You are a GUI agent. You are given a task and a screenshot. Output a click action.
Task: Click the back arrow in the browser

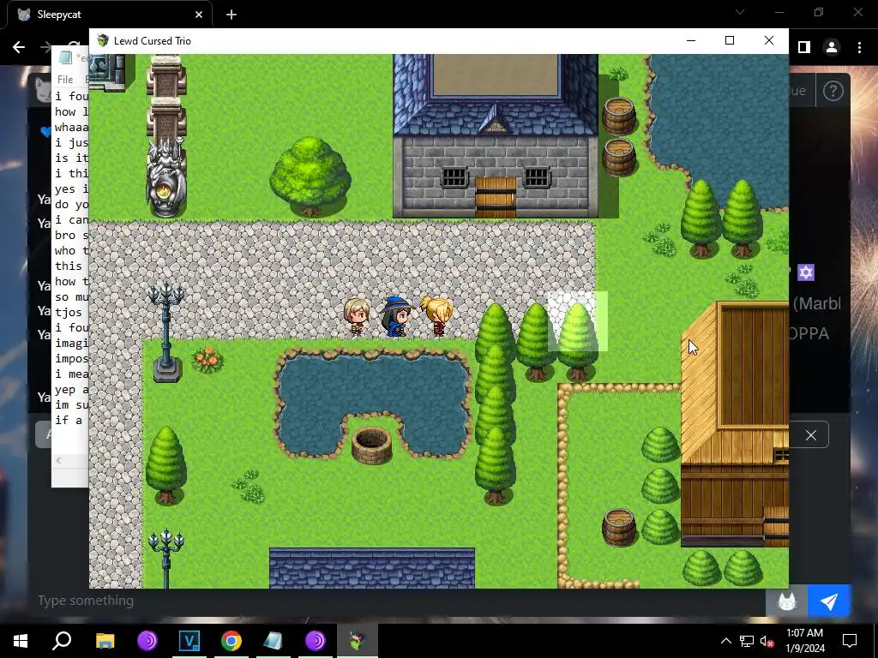pos(19,48)
